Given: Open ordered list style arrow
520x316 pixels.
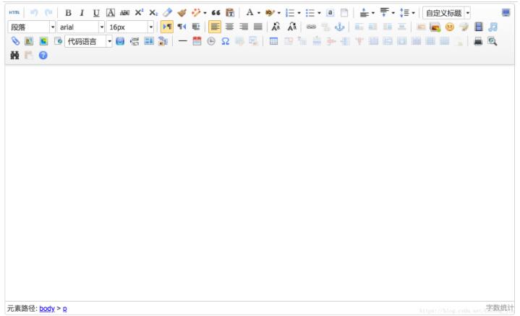Looking at the screenshot, I should (299, 13).
